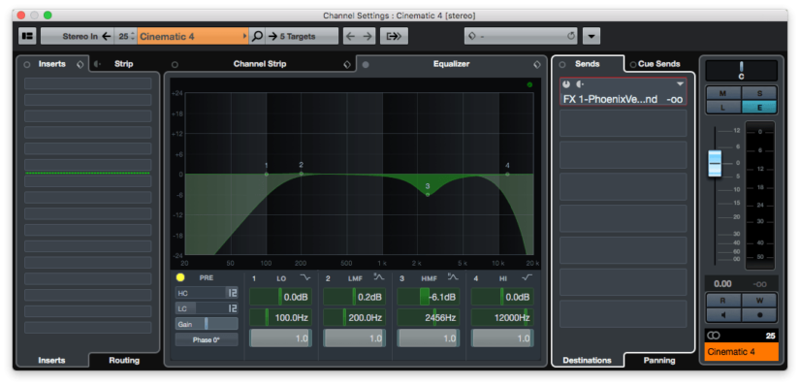Select the HMF band filter type icon
800x386 pixels.
coord(453,277)
